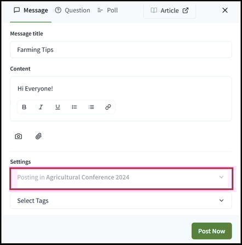The height and width of the screenshot is (245, 242).
Task: Select the Message tab
Action: (x=31, y=10)
